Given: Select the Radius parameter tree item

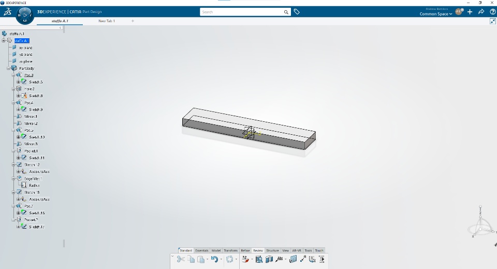Looking at the screenshot, I should 34,185.
